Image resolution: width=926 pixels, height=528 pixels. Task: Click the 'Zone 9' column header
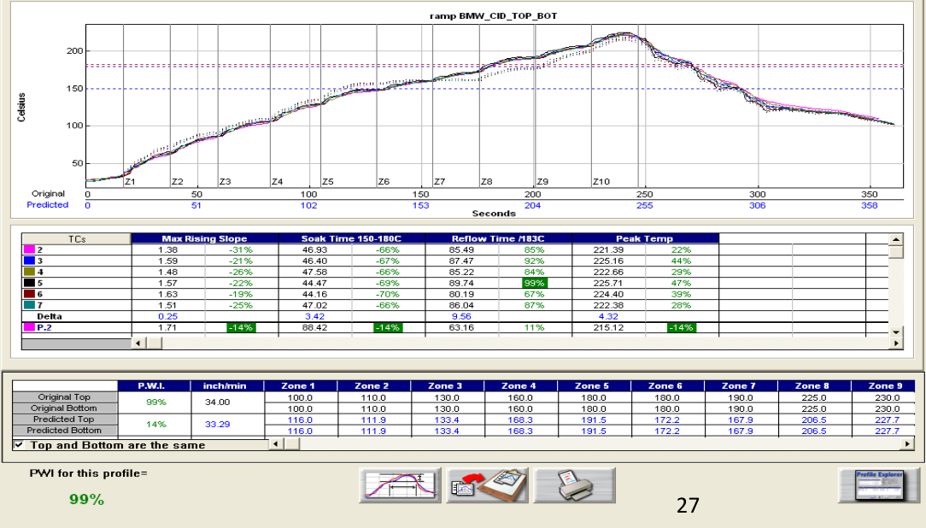coord(883,385)
